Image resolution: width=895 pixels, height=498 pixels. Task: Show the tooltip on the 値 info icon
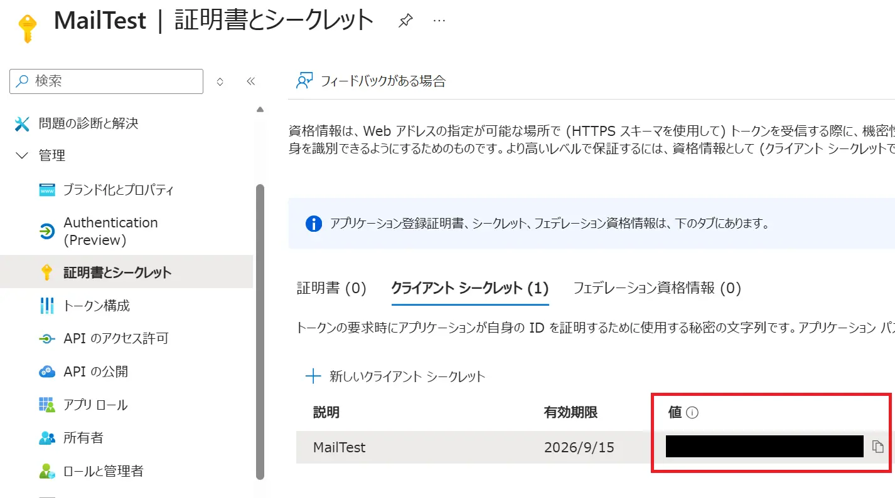(x=692, y=412)
